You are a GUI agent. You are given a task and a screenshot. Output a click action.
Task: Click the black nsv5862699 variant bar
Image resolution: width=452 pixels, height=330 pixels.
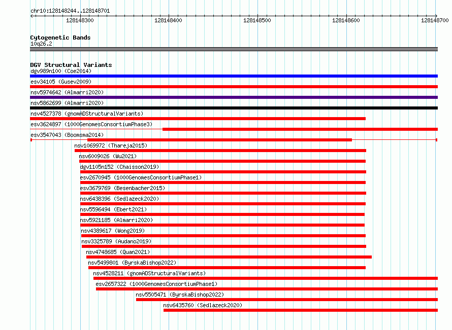pos(234,108)
